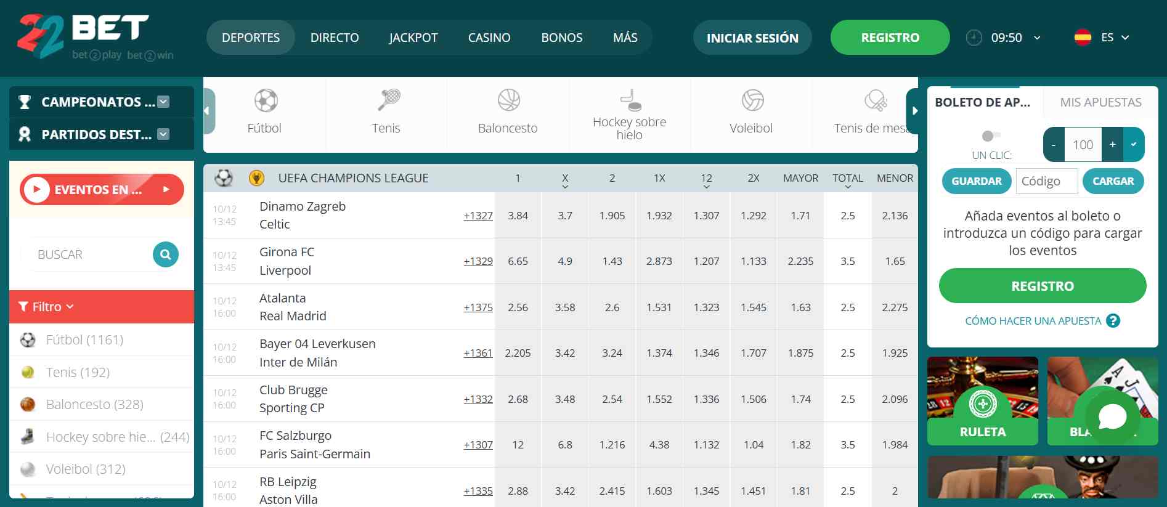The height and width of the screenshot is (507, 1167).
Task: Select odds 6.65 for Girona FC win
Action: pos(518,261)
